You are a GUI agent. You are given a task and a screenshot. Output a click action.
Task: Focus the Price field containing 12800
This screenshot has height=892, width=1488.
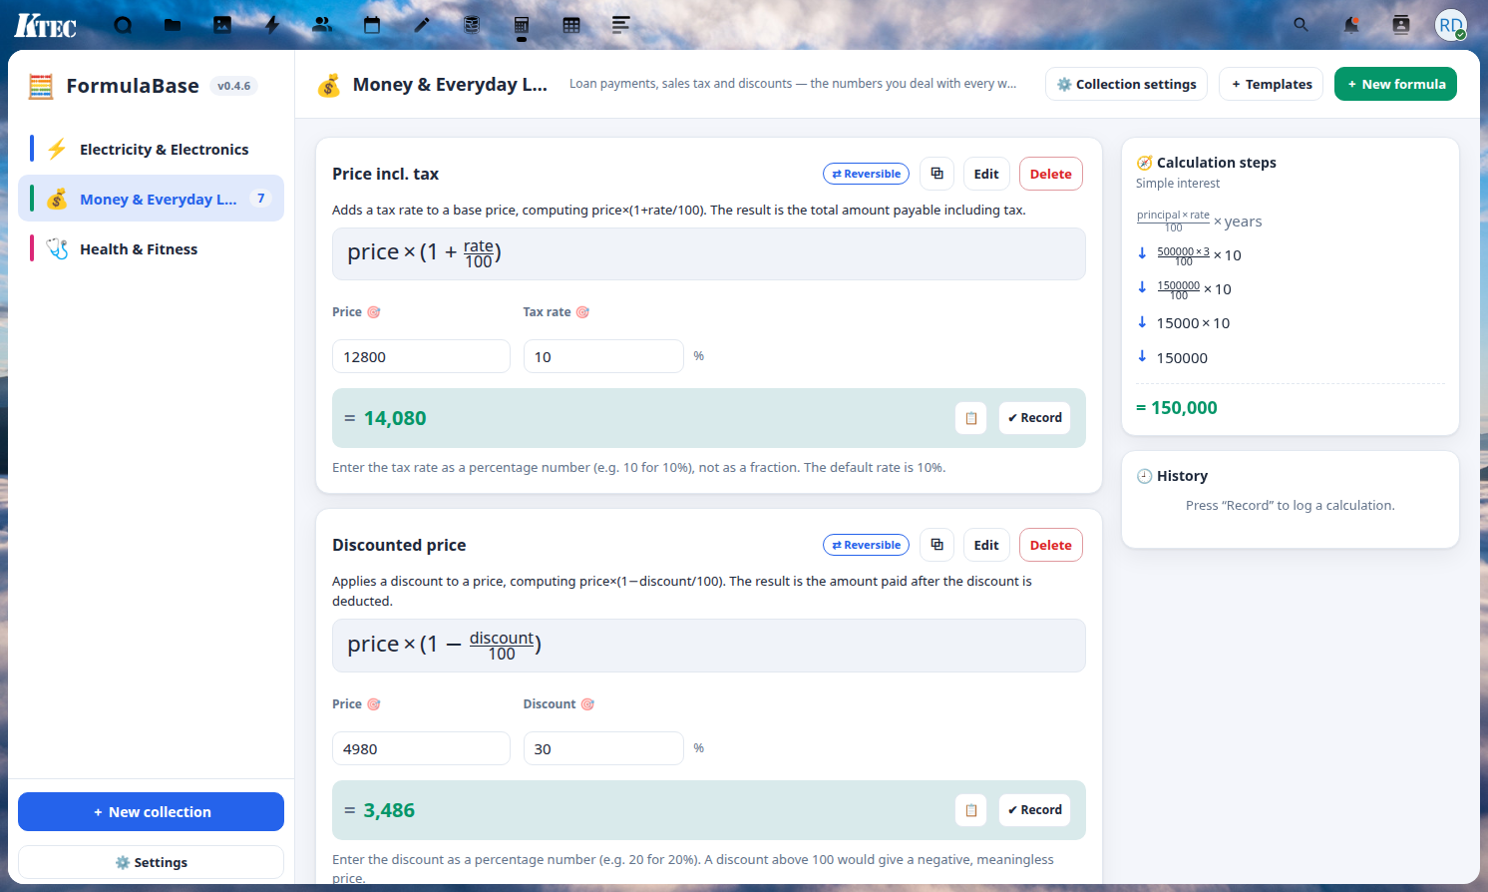(421, 356)
